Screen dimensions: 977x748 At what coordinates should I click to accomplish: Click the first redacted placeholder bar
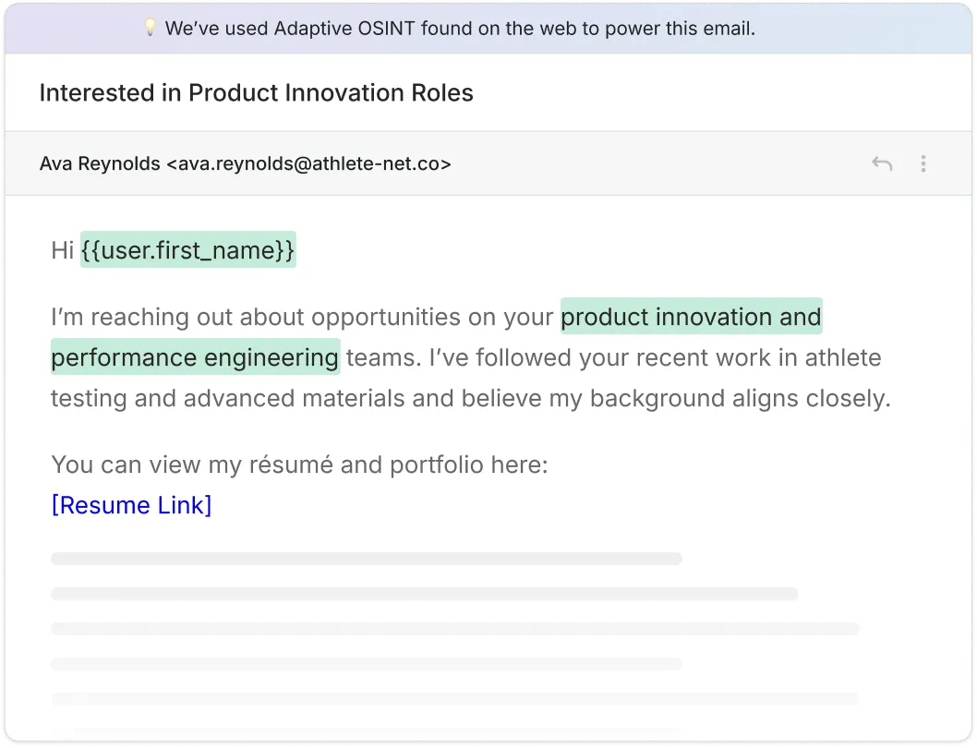click(x=367, y=558)
